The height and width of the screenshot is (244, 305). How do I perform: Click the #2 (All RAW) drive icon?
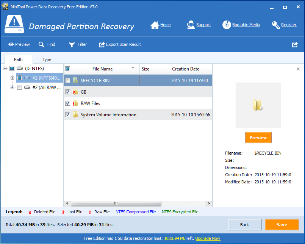[x=27, y=87]
